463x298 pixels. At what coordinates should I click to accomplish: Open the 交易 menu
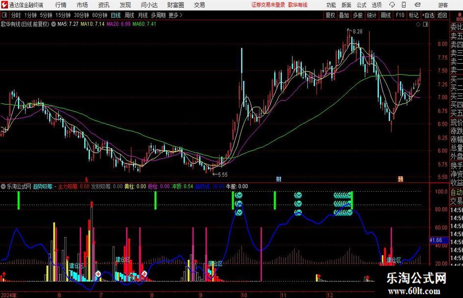pos(199,5)
